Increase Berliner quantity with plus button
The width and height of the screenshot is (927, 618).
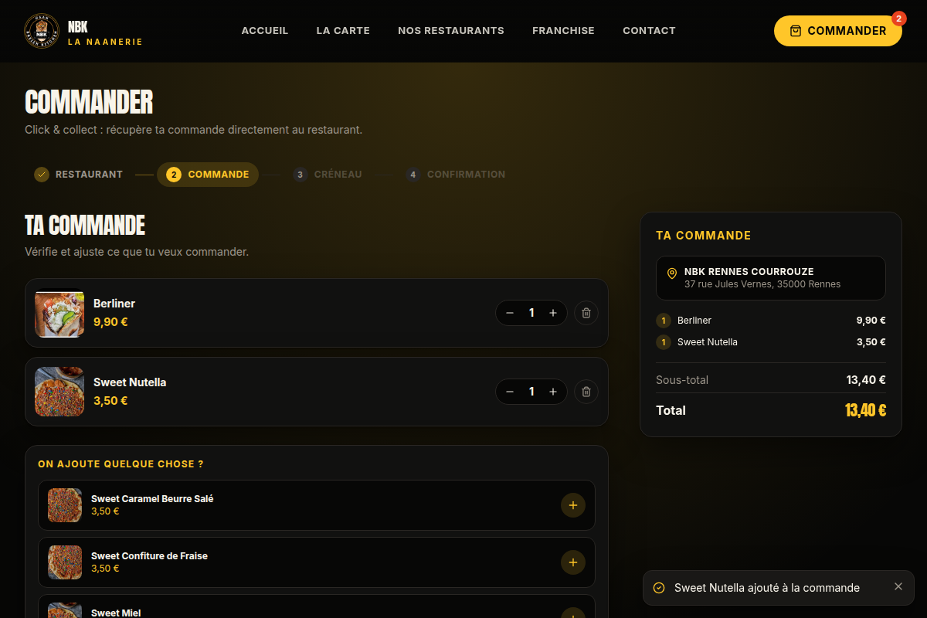553,313
